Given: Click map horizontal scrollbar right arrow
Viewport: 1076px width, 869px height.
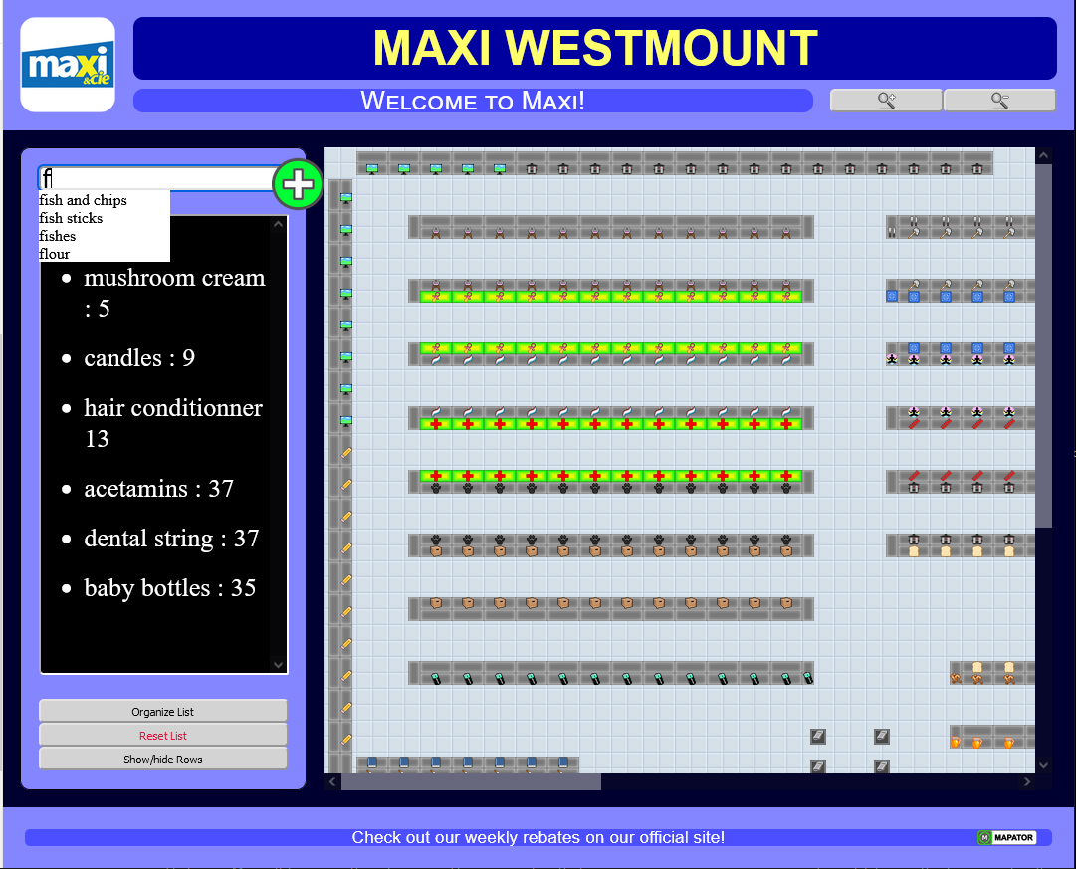Looking at the screenshot, I should click(1026, 781).
